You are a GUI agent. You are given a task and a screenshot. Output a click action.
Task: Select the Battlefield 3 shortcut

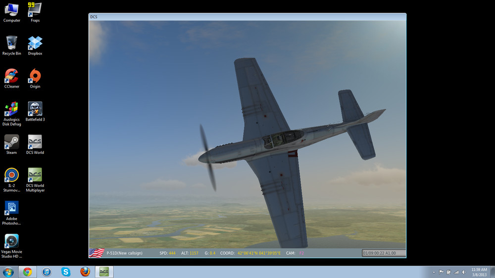tap(35, 112)
